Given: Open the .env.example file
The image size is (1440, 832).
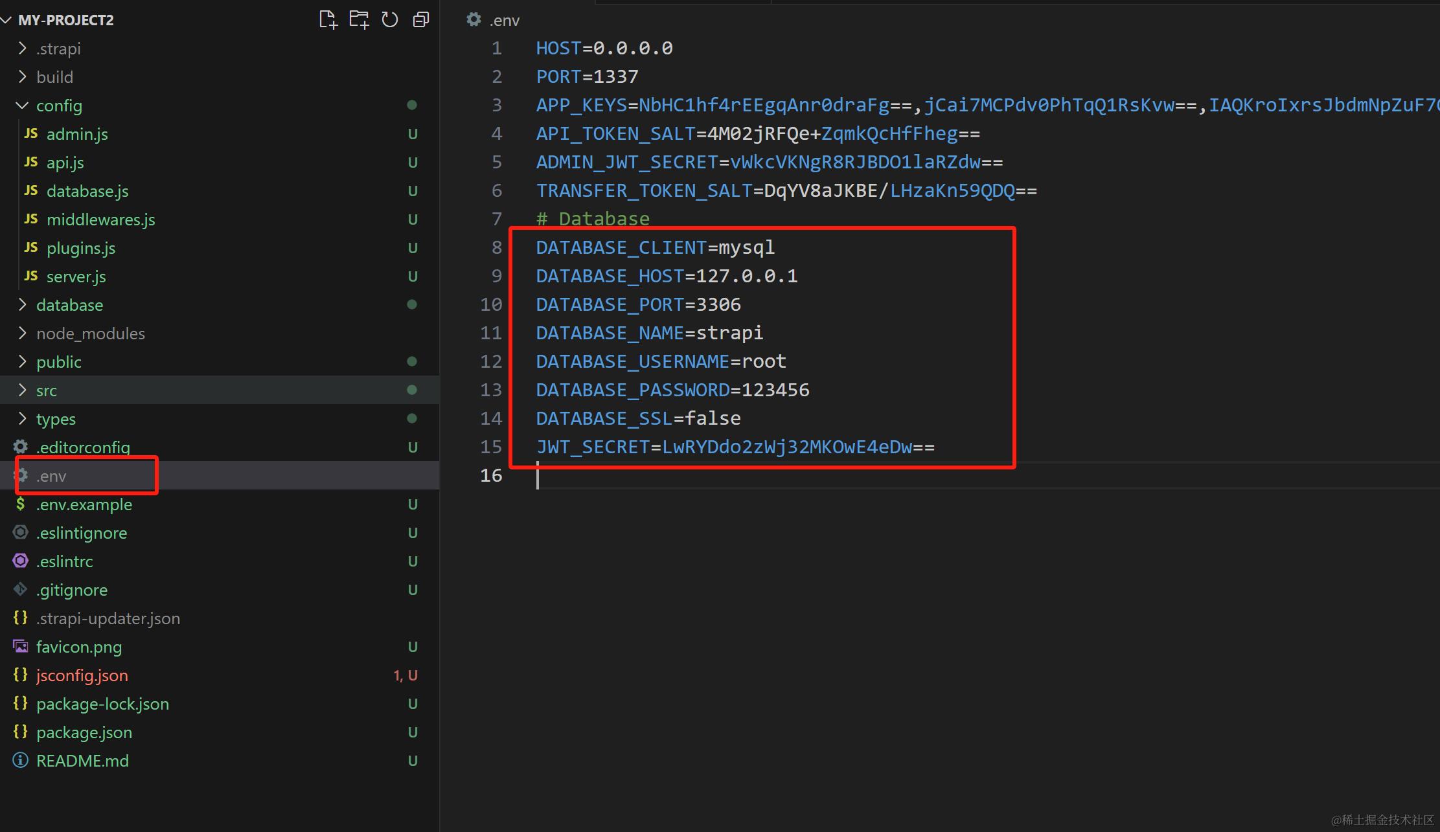Looking at the screenshot, I should pos(84,504).
